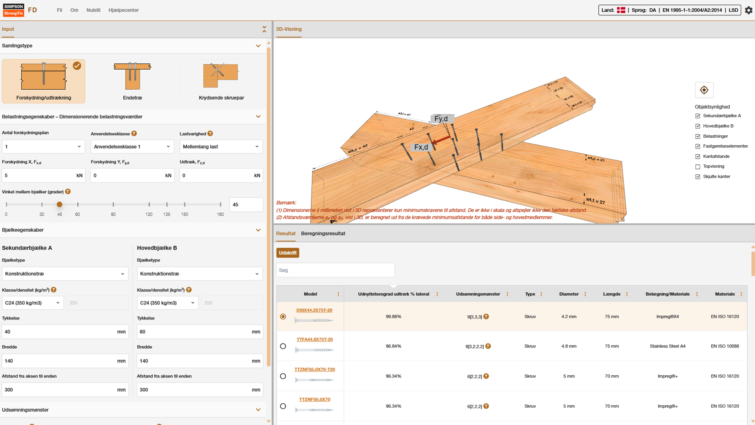Image resolution: width=755 pixels, height=425 pixels.
Task: Select the TTFA44.8X75T-20 radio button
Action: 283,346
